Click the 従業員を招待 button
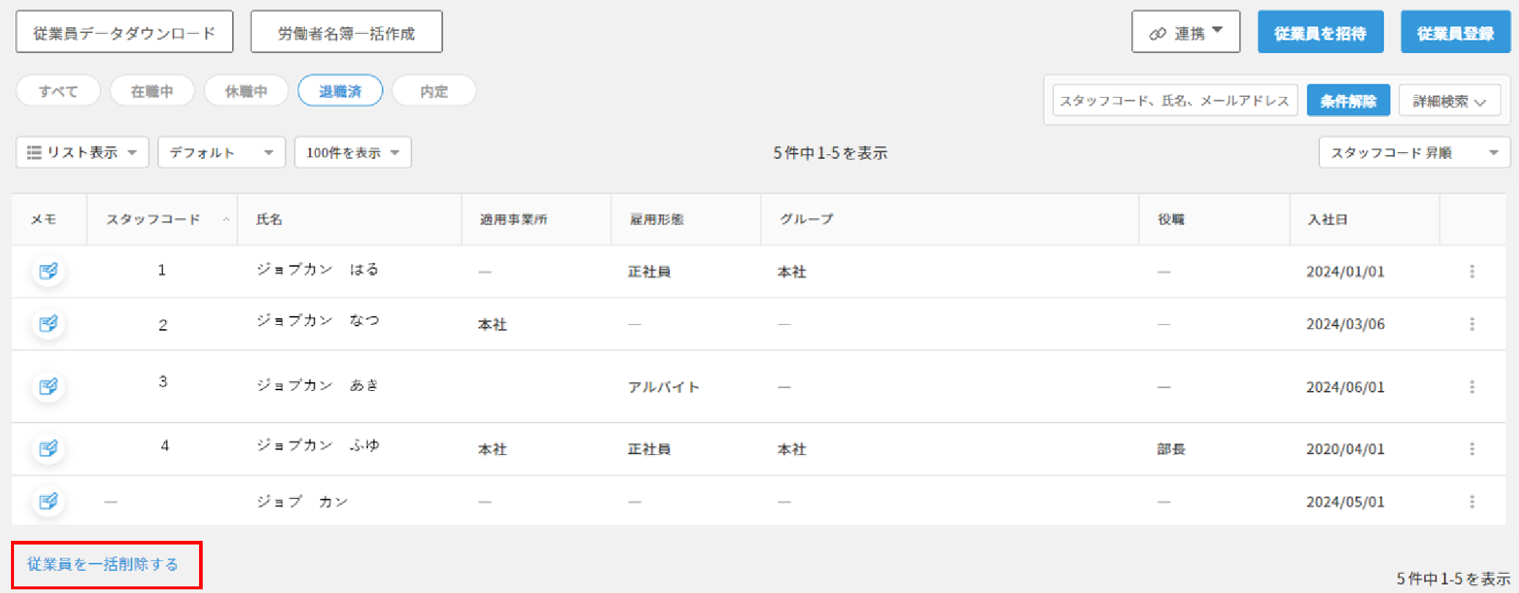The width and height of the screenshot is (1519, 593). tap(1320, 33)
